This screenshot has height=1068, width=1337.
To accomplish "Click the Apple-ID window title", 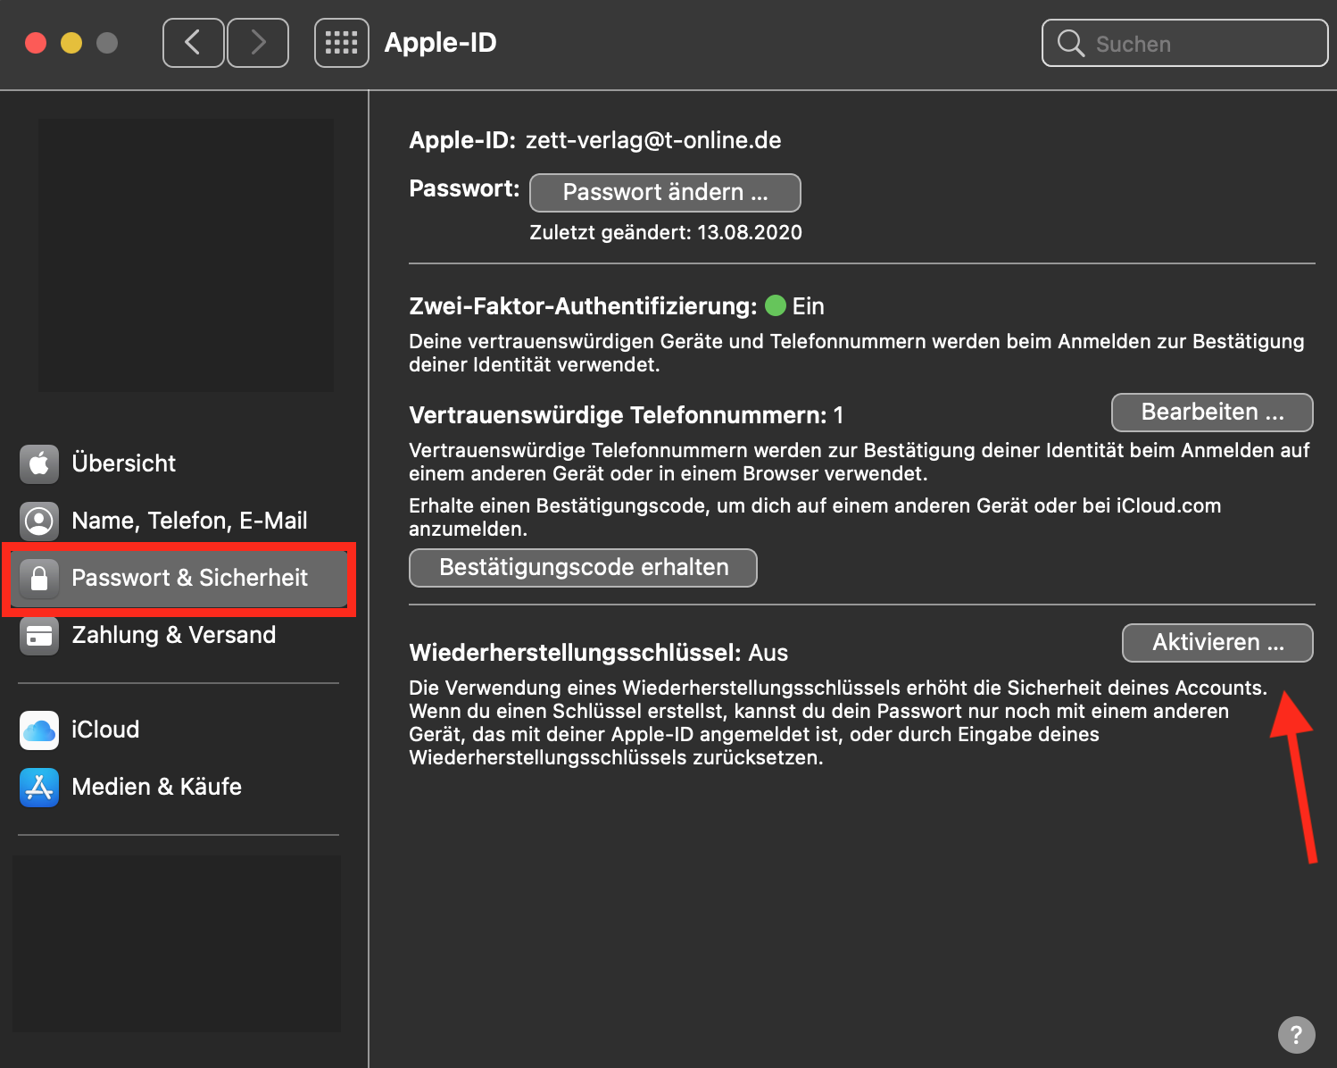I will [440, 43].
